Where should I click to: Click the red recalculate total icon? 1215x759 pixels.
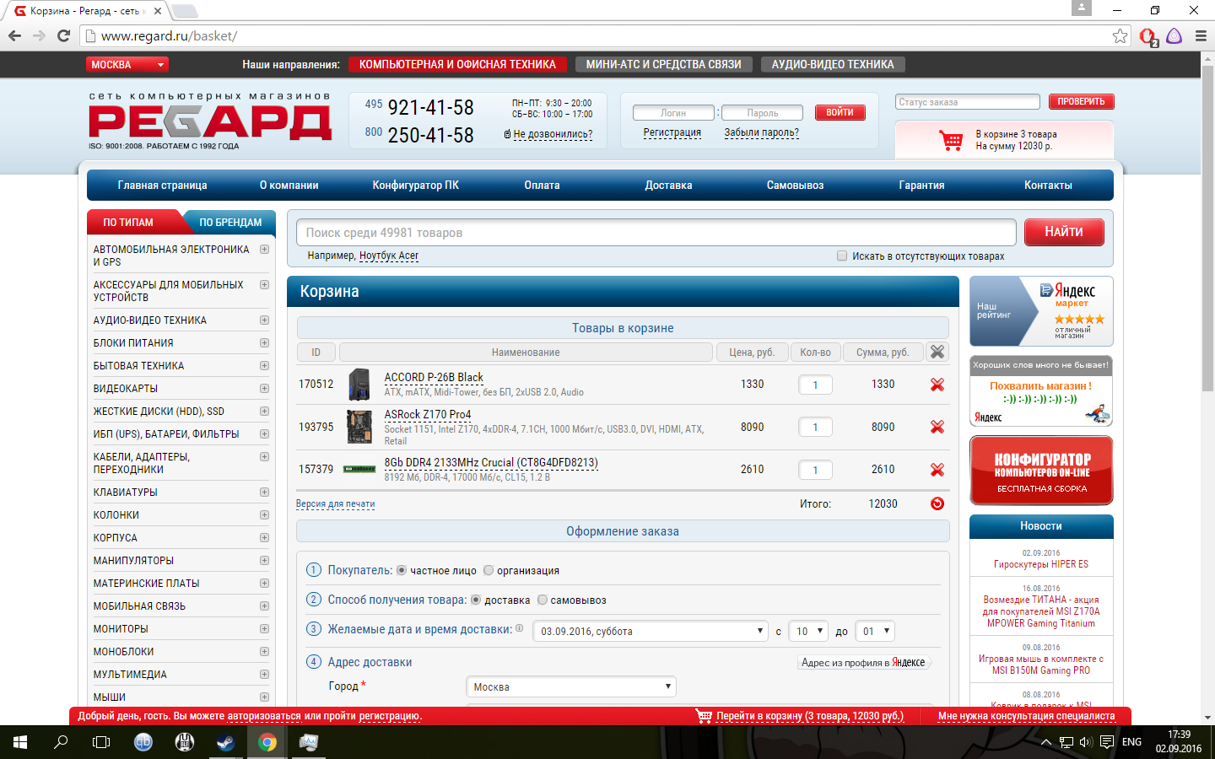(937, 503)
